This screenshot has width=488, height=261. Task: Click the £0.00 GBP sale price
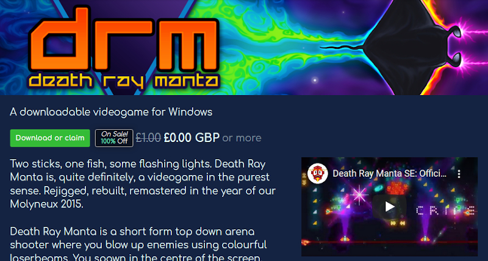pos(192,137)
